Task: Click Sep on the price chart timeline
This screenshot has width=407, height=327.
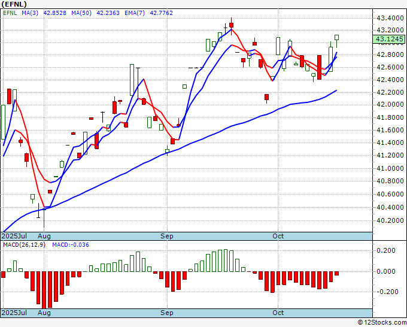Action: [x=166, y=237]
